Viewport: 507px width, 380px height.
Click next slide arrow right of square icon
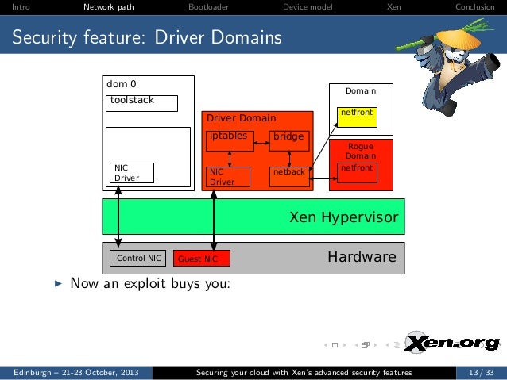(345, 345)
